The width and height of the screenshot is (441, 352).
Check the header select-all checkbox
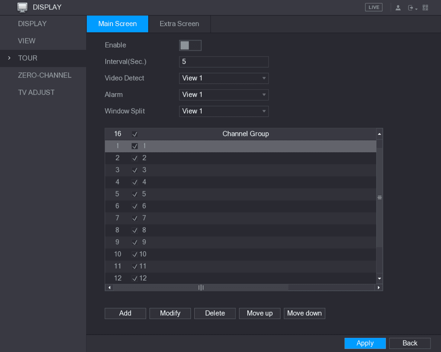pos(135,134)
